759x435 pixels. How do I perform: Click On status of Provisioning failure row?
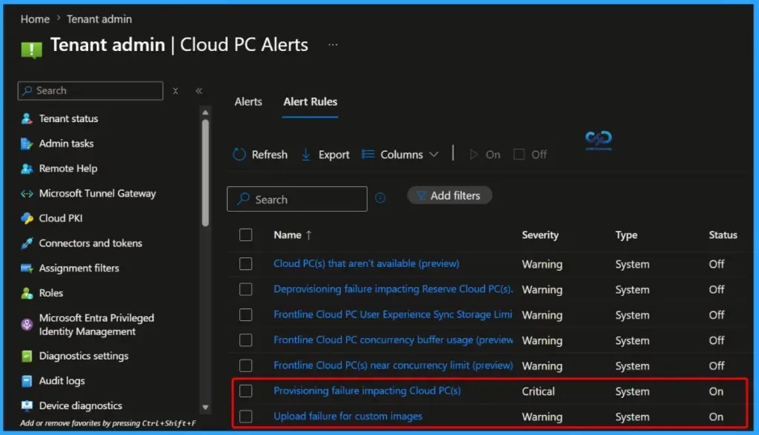(716, 391)
